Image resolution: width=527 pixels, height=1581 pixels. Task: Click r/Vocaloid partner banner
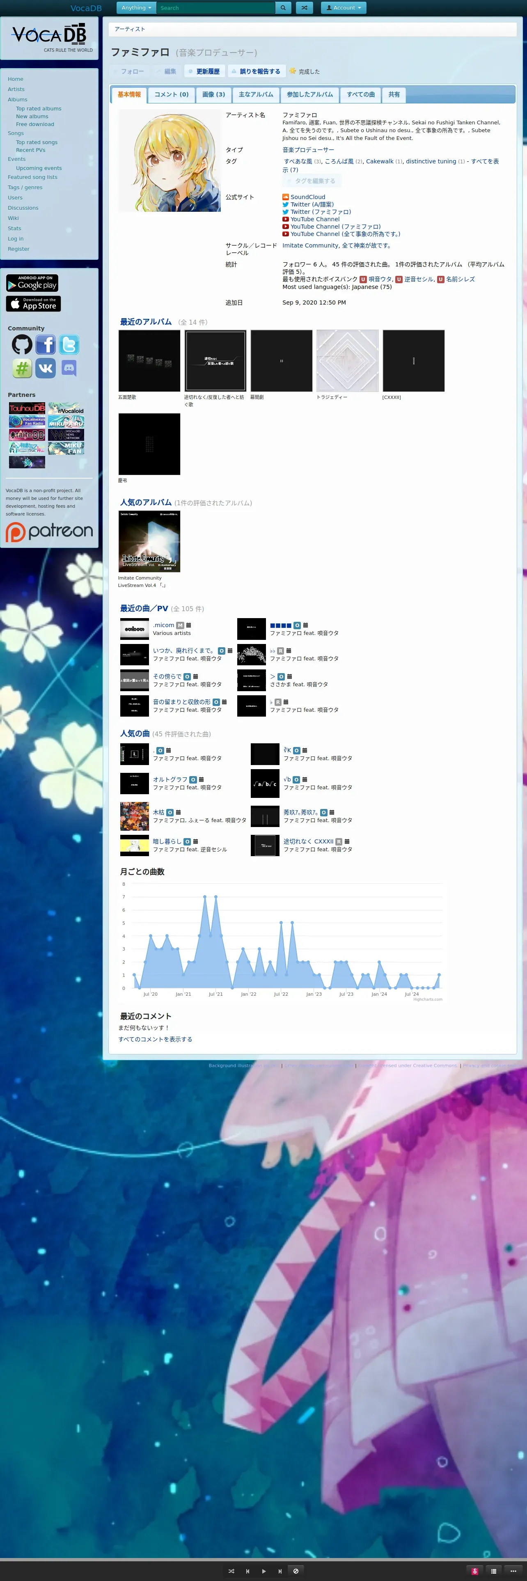coord(66,408)
